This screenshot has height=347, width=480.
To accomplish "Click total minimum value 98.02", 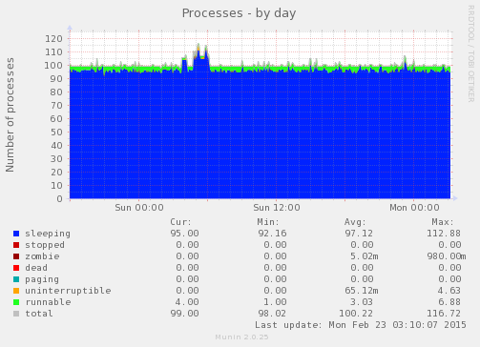I will pyautogui.click(x=272, y=314).
